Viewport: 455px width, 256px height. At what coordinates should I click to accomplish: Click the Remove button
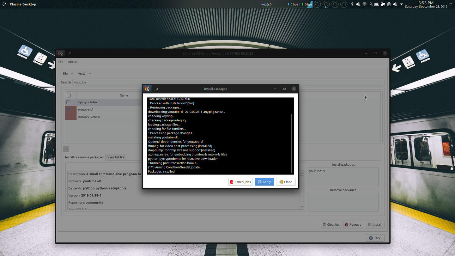353,224
